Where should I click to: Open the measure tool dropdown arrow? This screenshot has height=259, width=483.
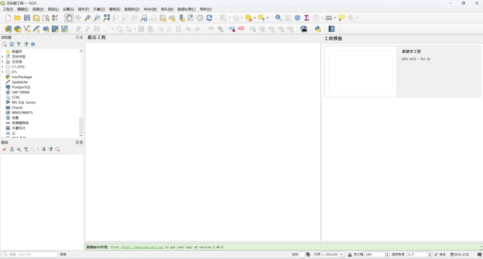tap(335, 18)
